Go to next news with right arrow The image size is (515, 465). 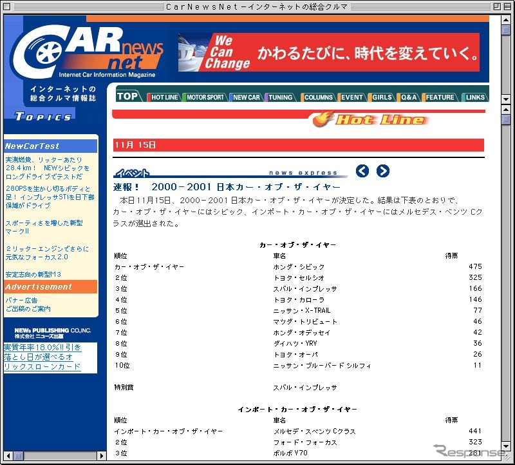(383, 171)
